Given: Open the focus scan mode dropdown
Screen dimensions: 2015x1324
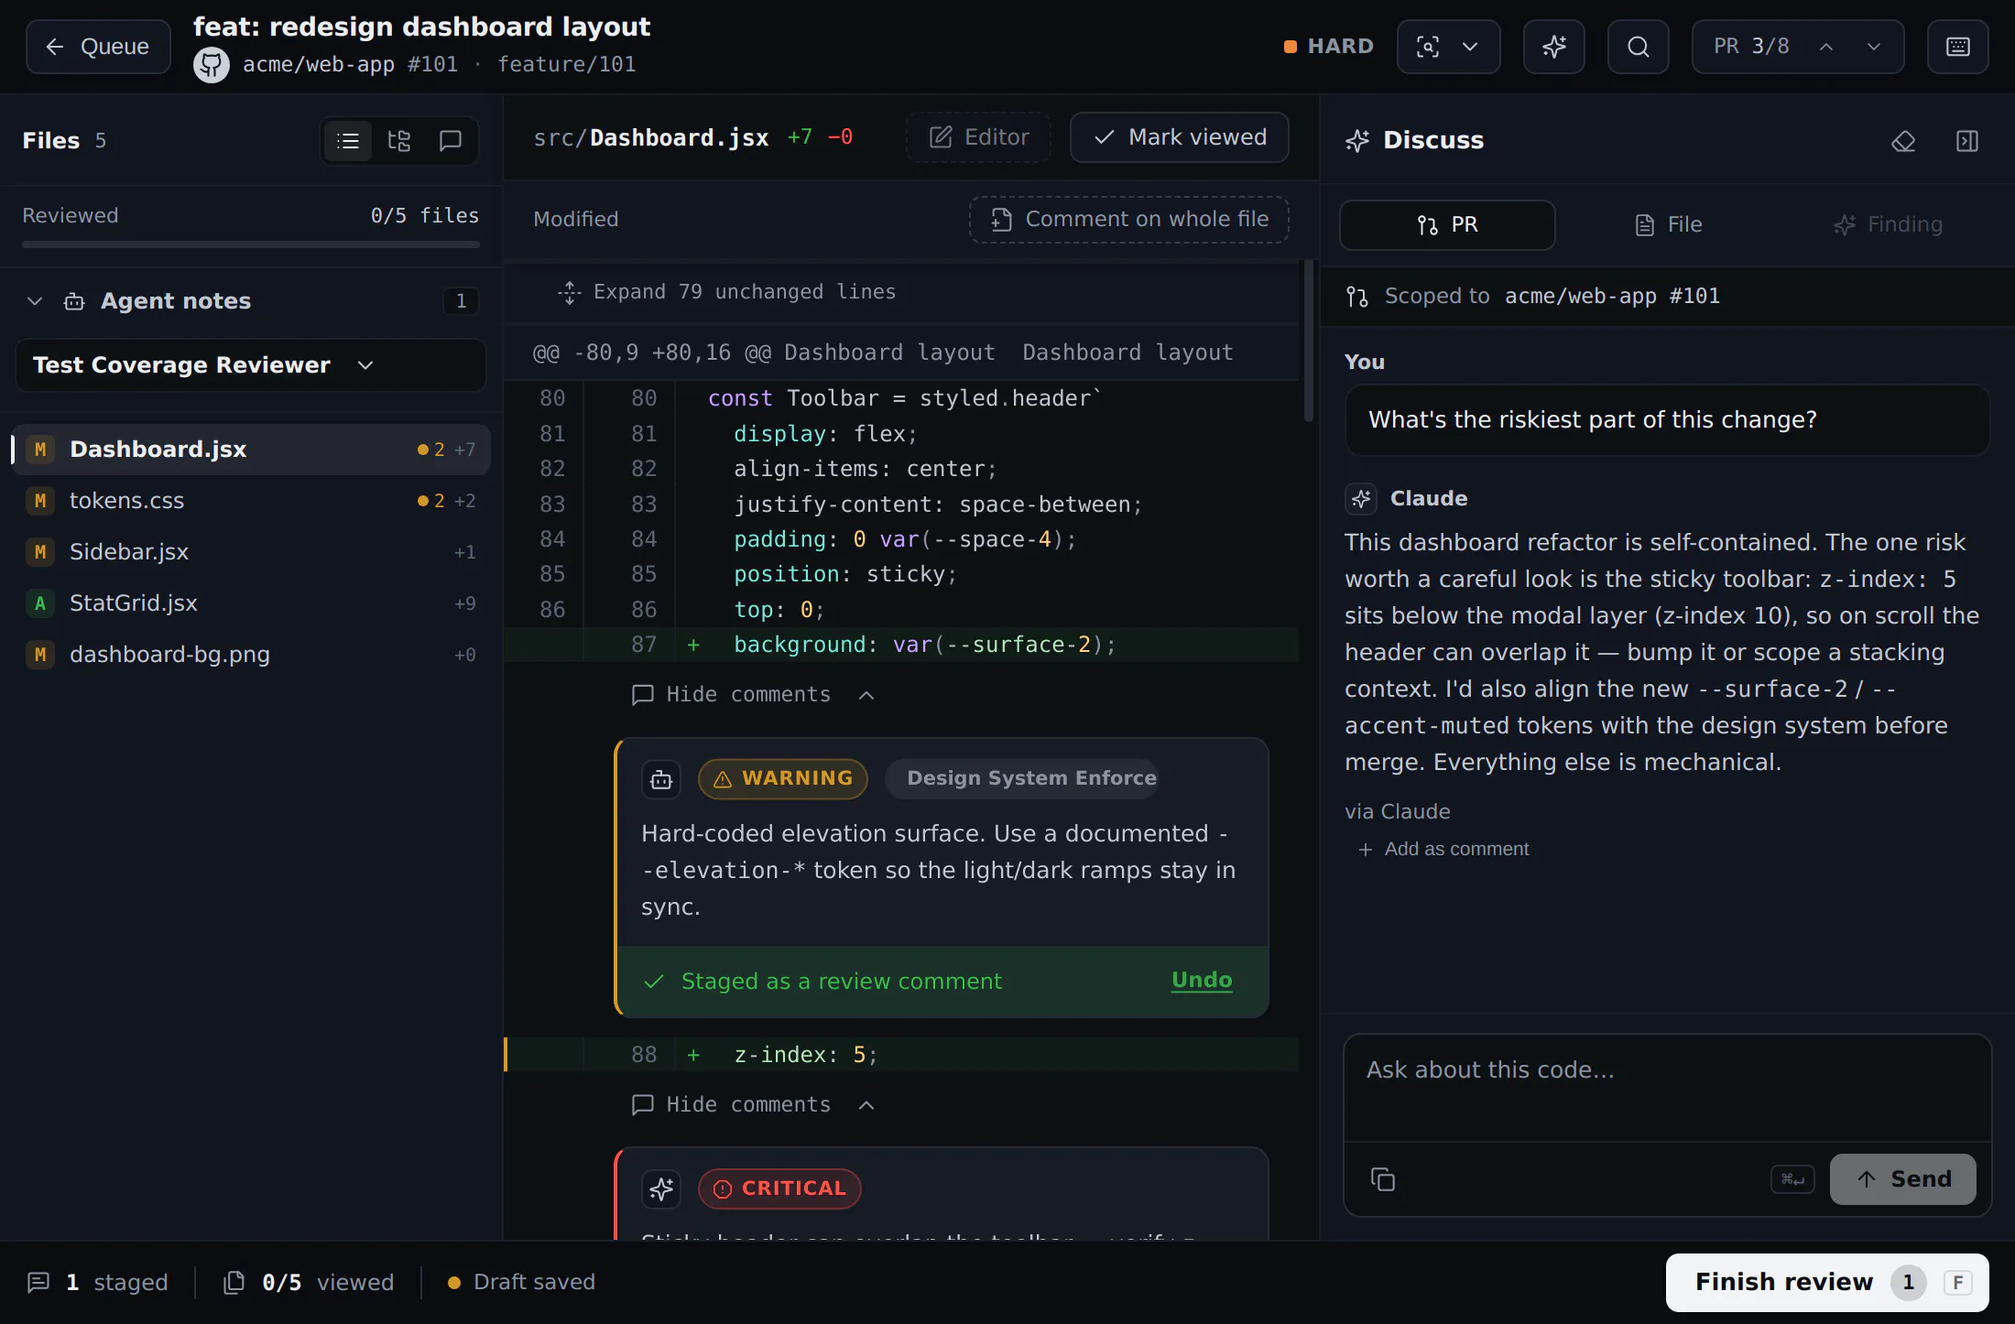Looking at the screenshot, I should (1448, 47).
